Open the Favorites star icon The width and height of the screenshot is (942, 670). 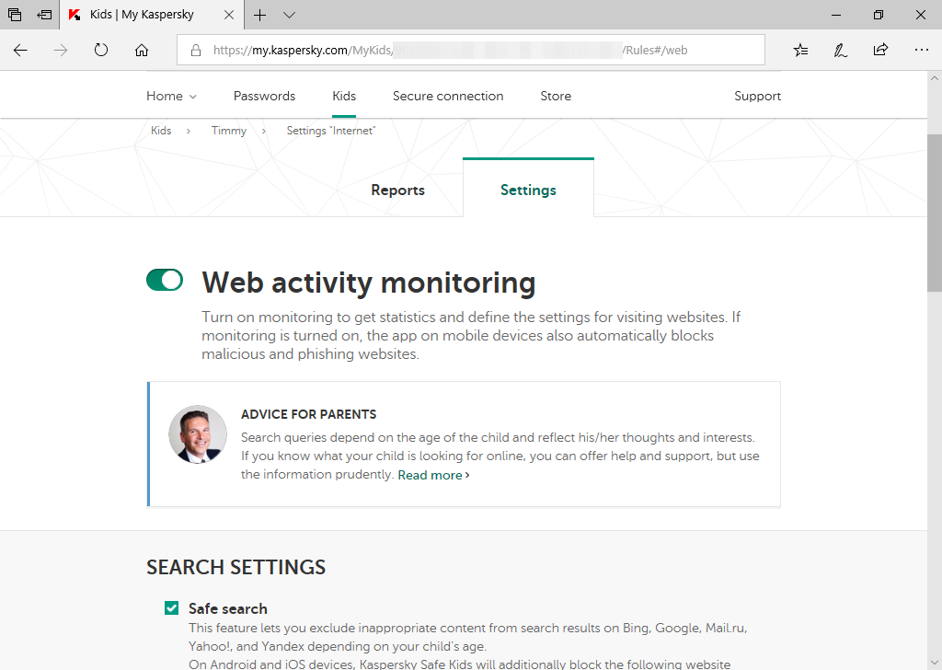801,51
